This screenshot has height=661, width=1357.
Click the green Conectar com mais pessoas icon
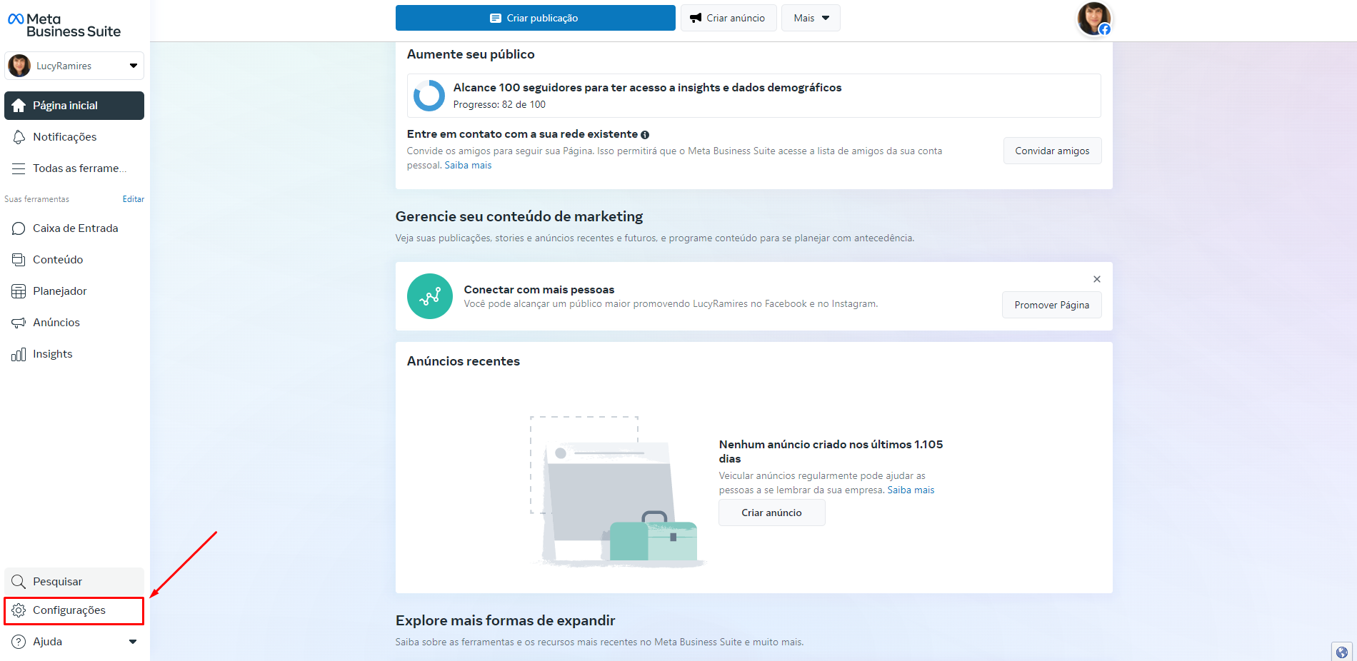coord(430,296)
